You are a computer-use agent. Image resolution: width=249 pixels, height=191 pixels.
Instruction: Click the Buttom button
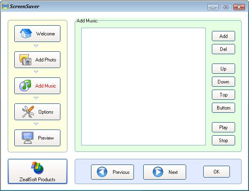223,108
